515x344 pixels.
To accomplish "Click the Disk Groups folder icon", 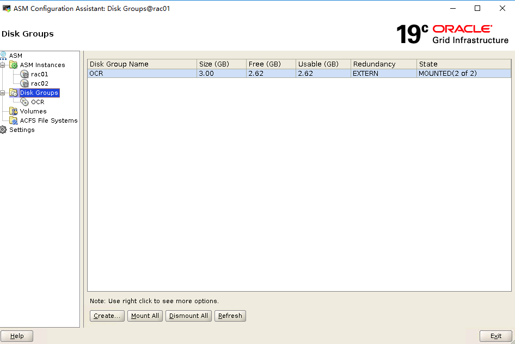I will tap(14, 93).
